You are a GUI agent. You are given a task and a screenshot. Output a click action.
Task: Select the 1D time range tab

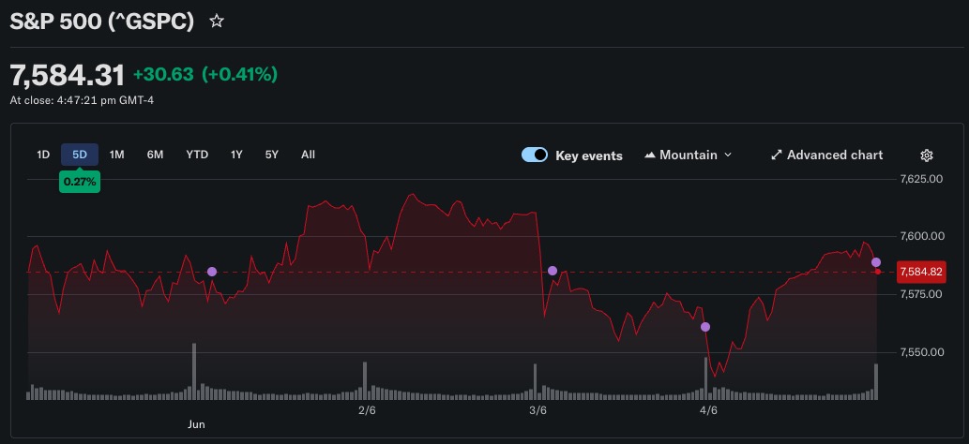pos(43,155)
